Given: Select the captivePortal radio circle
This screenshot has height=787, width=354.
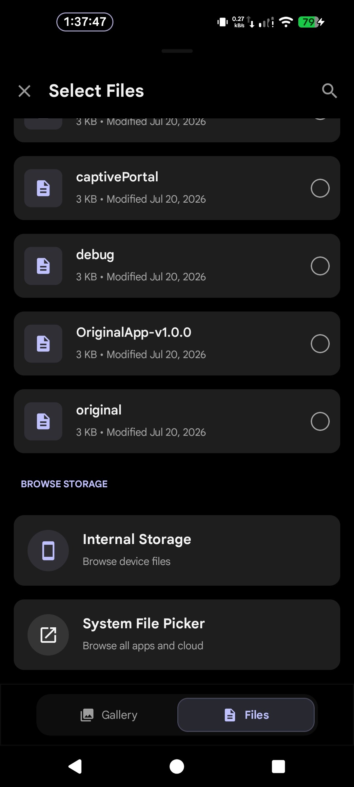Looking at the screenshot, I should click(320, 188).
